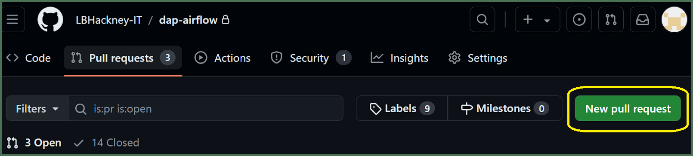The height and width of the screenshot is (156, 693).
Task: Click the GitHub Octocat logo
Action: 50,20
